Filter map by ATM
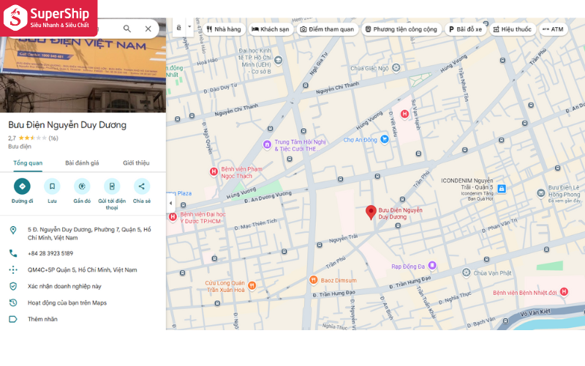This screenshot has width=585, height=366. [x=553, y=29]
